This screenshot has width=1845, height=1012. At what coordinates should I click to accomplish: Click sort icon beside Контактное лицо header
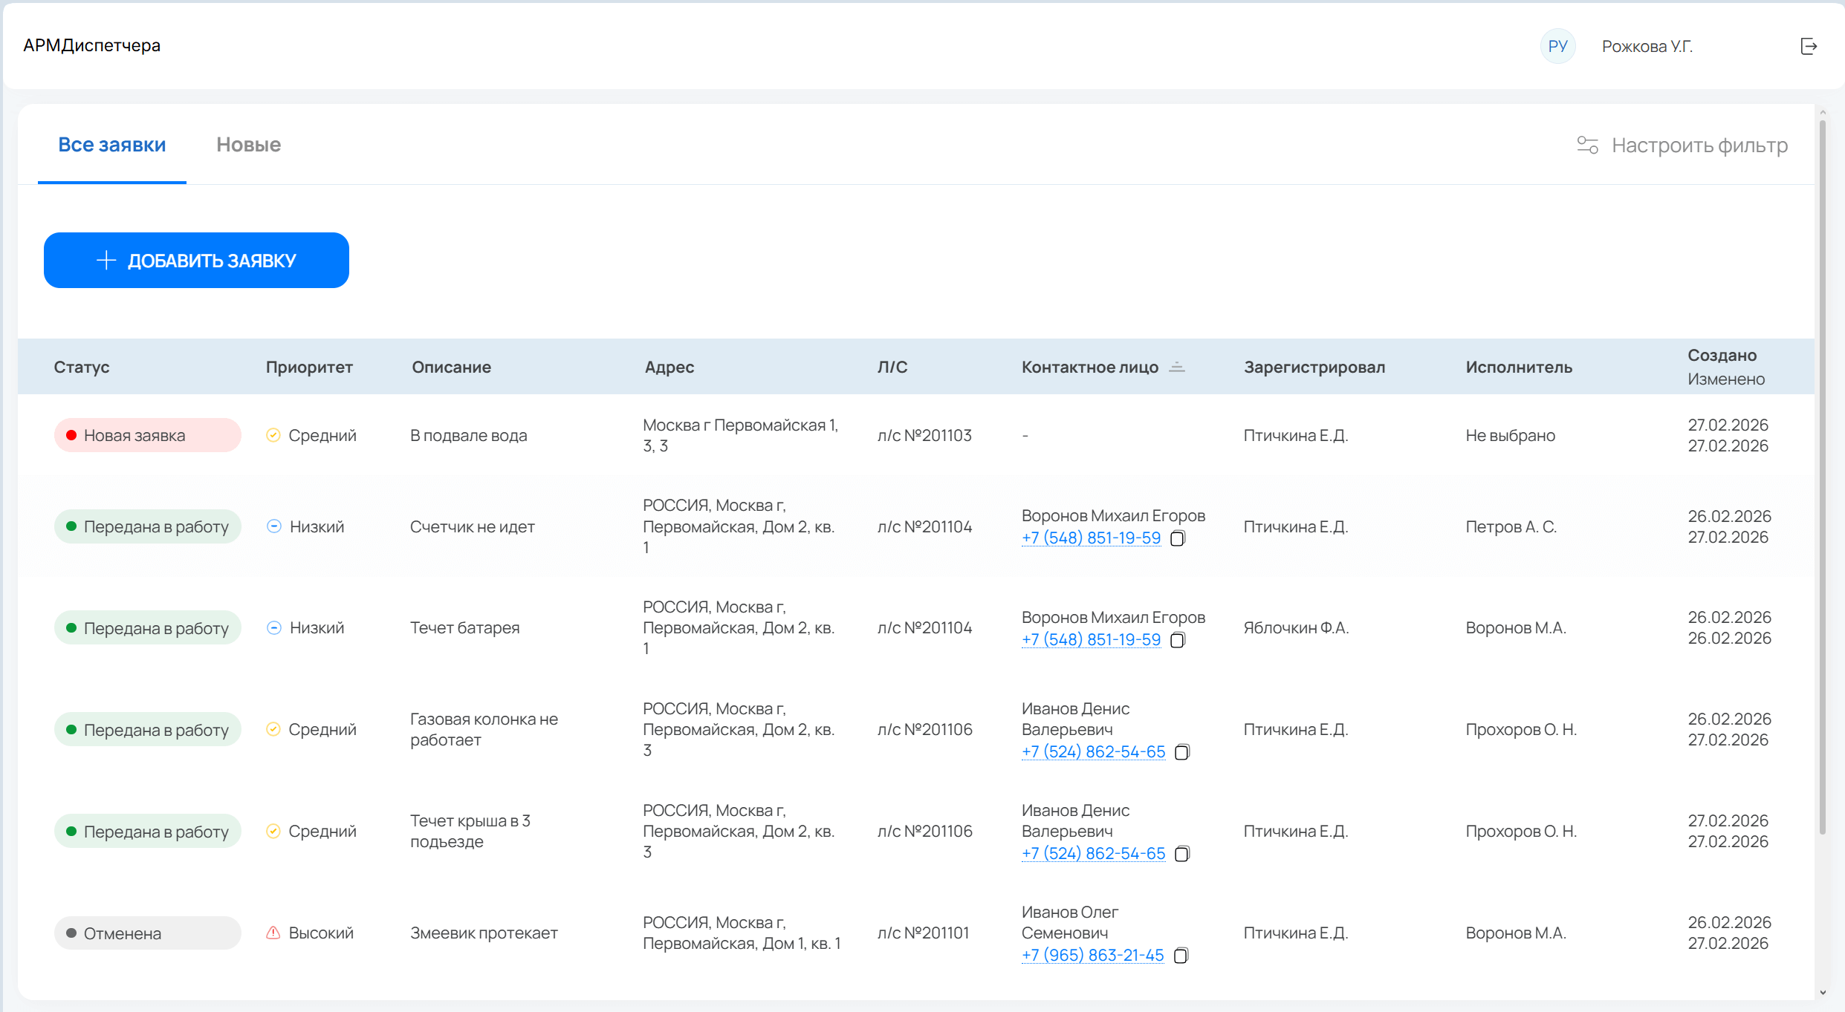click(x=1177, y=367)
